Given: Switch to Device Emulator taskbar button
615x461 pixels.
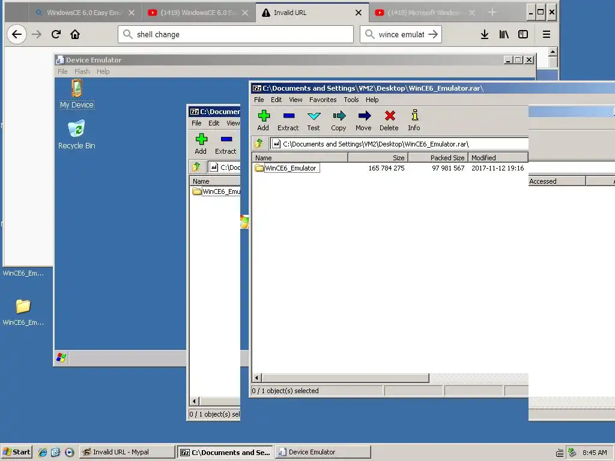Looking at the screenshot, I should tap(323, 452).
